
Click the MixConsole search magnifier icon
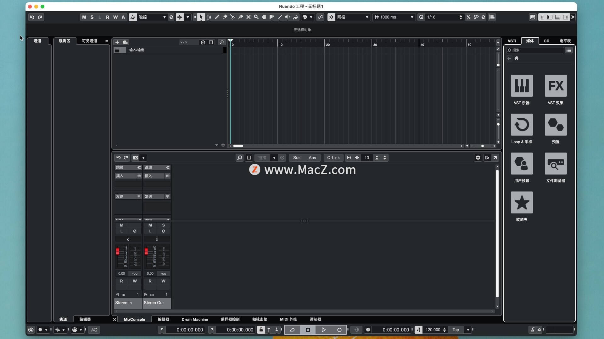[x=239, y=158]
